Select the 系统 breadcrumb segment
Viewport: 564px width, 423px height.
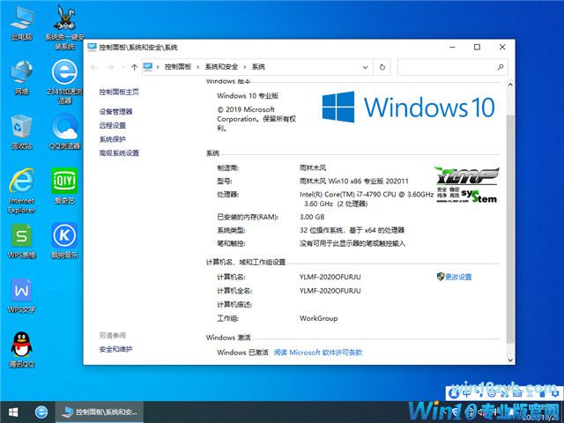[258, 67]
